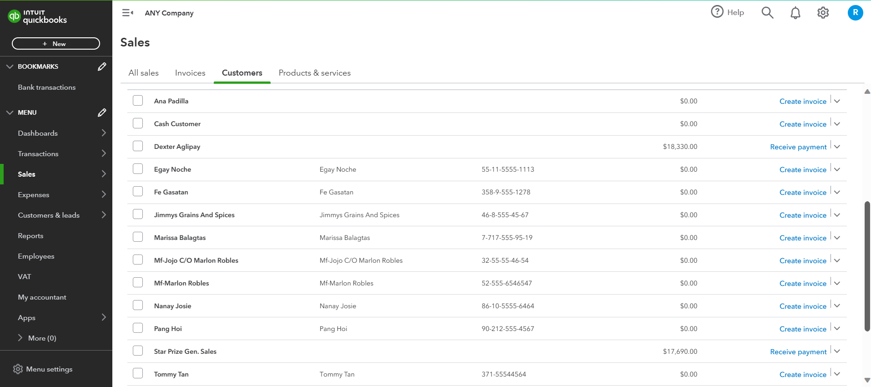871x387 pixels.
Task: Select the Customers tab
Action: coord(242,73)
